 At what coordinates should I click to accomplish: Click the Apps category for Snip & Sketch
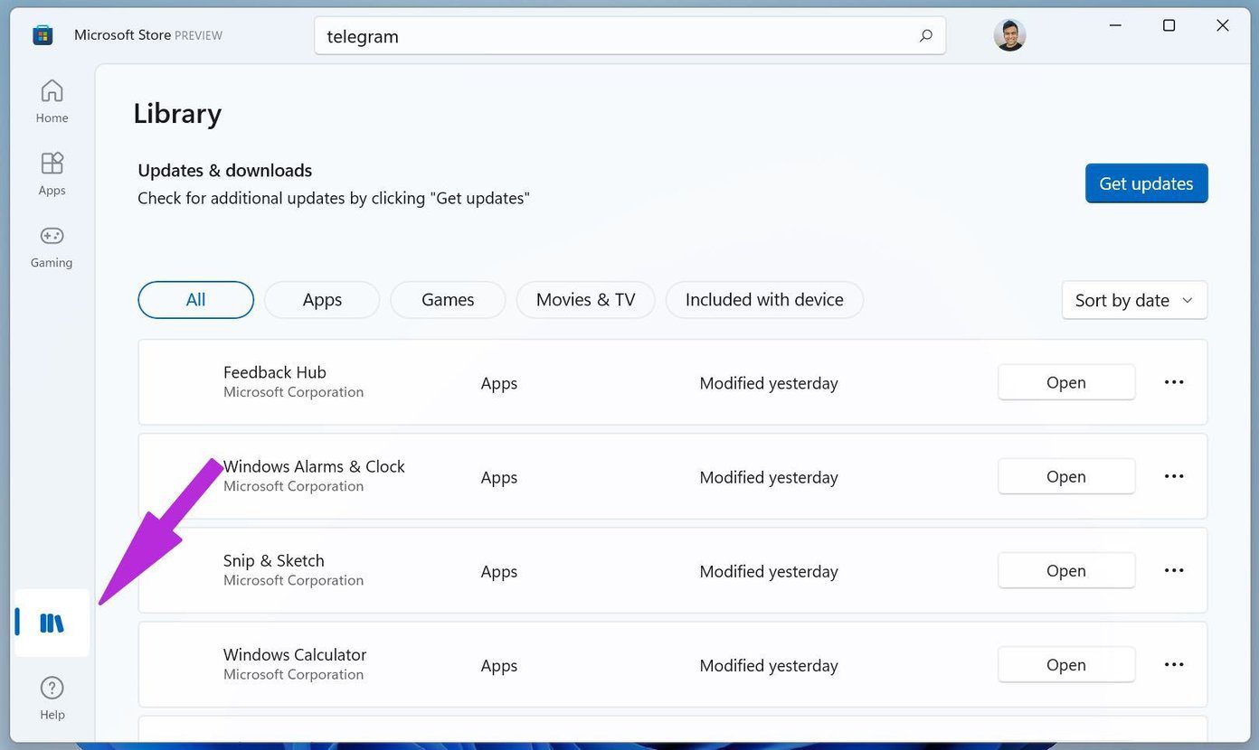point(499,571)
